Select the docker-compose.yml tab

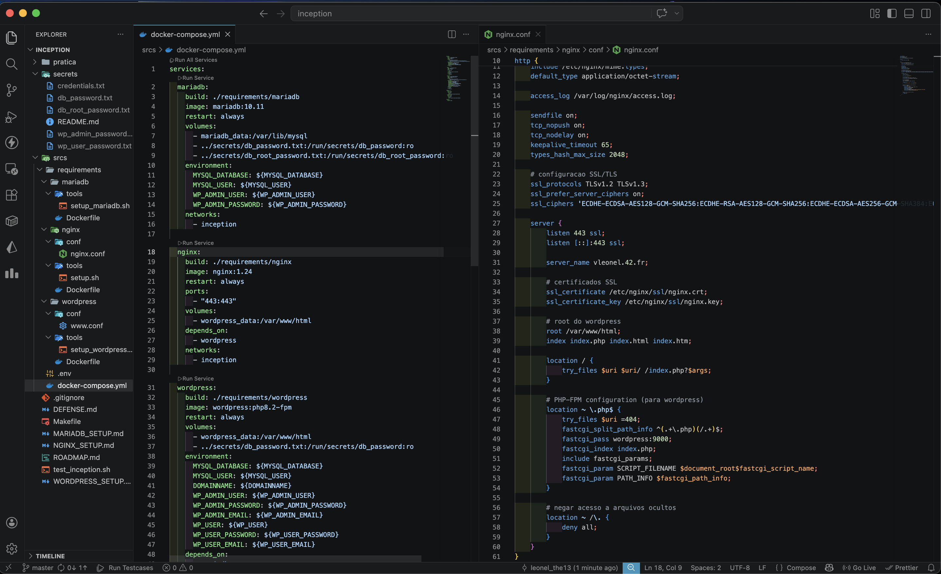point(185,34)
